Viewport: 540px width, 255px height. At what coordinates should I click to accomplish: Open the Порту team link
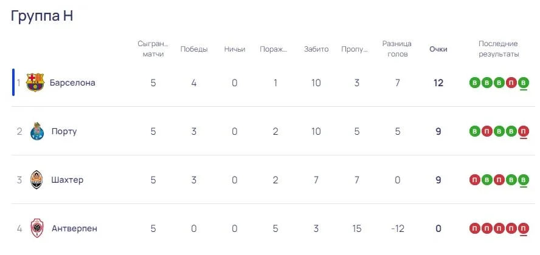[64, 131]
